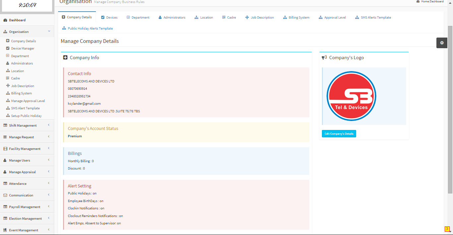Click the Device Manager checkmark icon in sidebar
Screen dimensions: 453x235
point(8,48)
